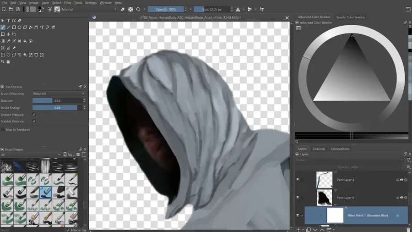412x232 pixels.
Task: Duplicate layer icon in Layers panel
Action: coord(309,230)
